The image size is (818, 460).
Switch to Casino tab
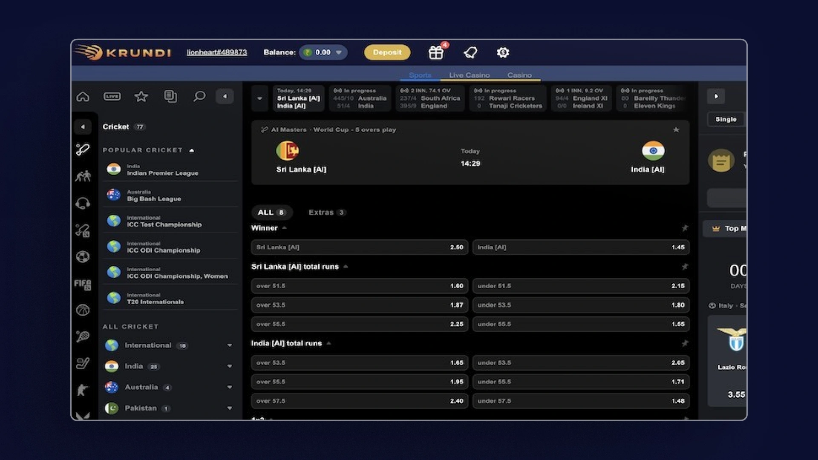tap(519, 75)
